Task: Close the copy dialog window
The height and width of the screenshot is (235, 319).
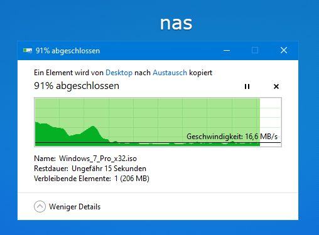Action: click(284, 50)
